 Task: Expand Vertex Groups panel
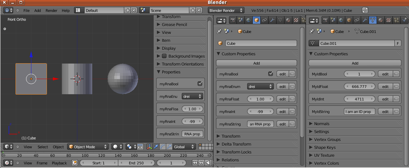[x=355, y=139]
